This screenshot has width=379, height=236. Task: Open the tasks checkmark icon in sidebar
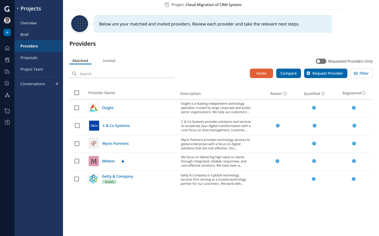pos(7,83)
